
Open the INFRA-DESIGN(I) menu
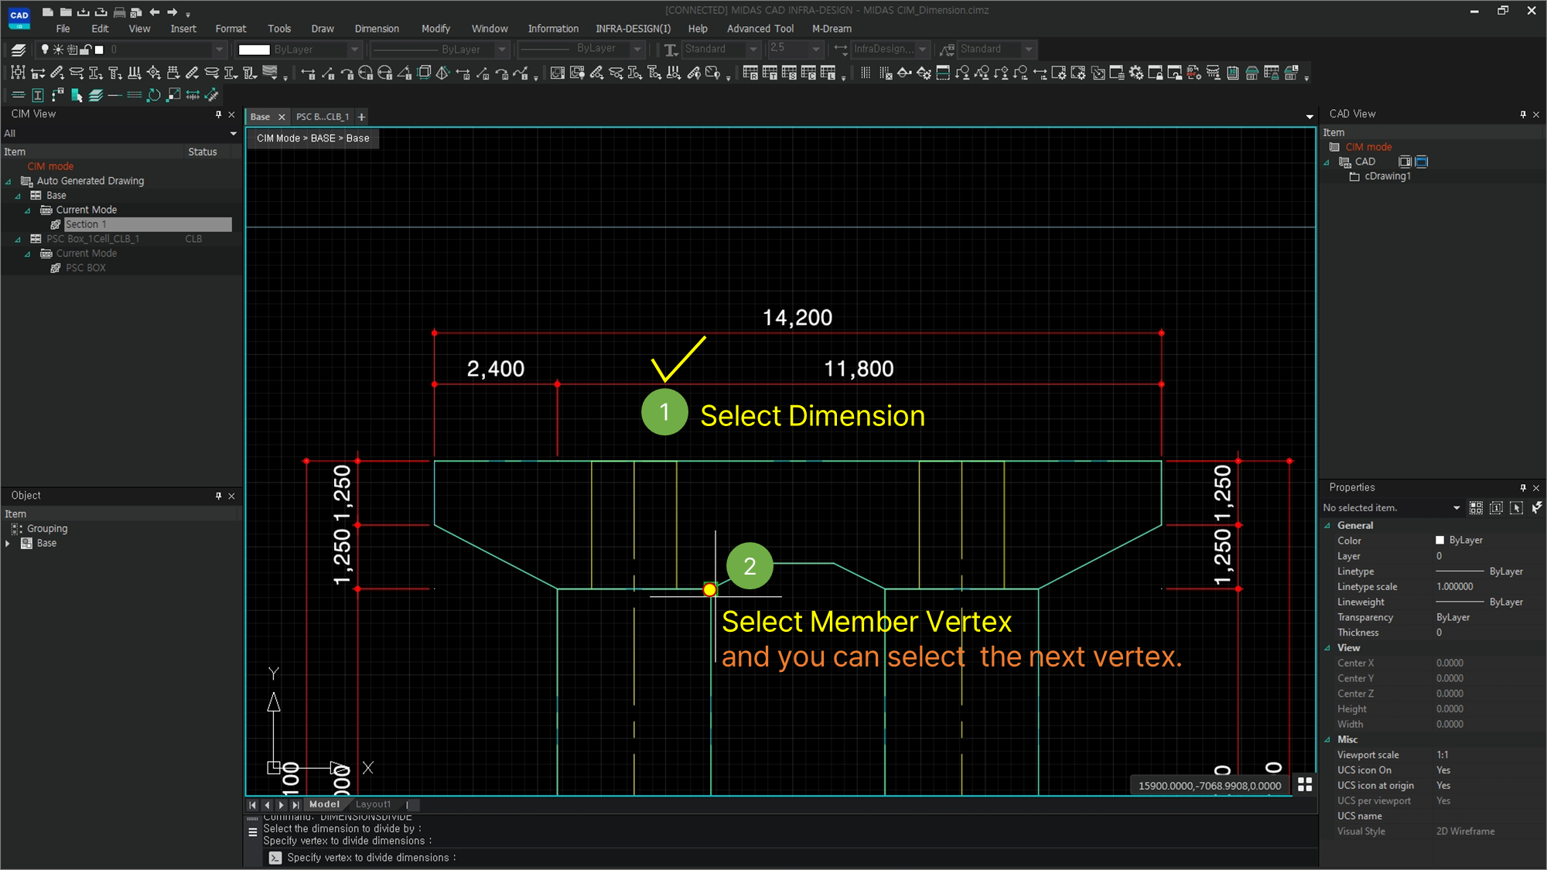click(633, 29)
